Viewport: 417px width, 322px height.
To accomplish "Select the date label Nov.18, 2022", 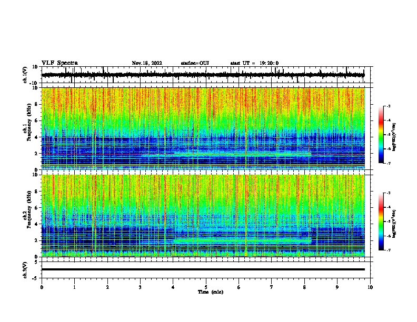I will click(x=147, y=63).
